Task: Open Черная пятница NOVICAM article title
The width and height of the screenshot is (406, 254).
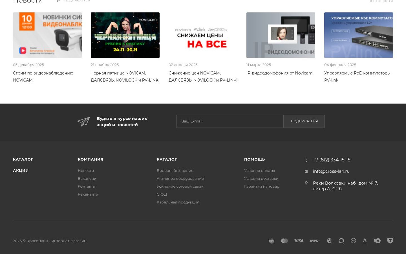Action: (125, 76)
